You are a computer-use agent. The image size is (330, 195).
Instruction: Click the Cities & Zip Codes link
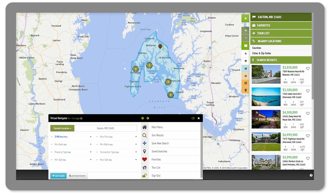(261, 53)
